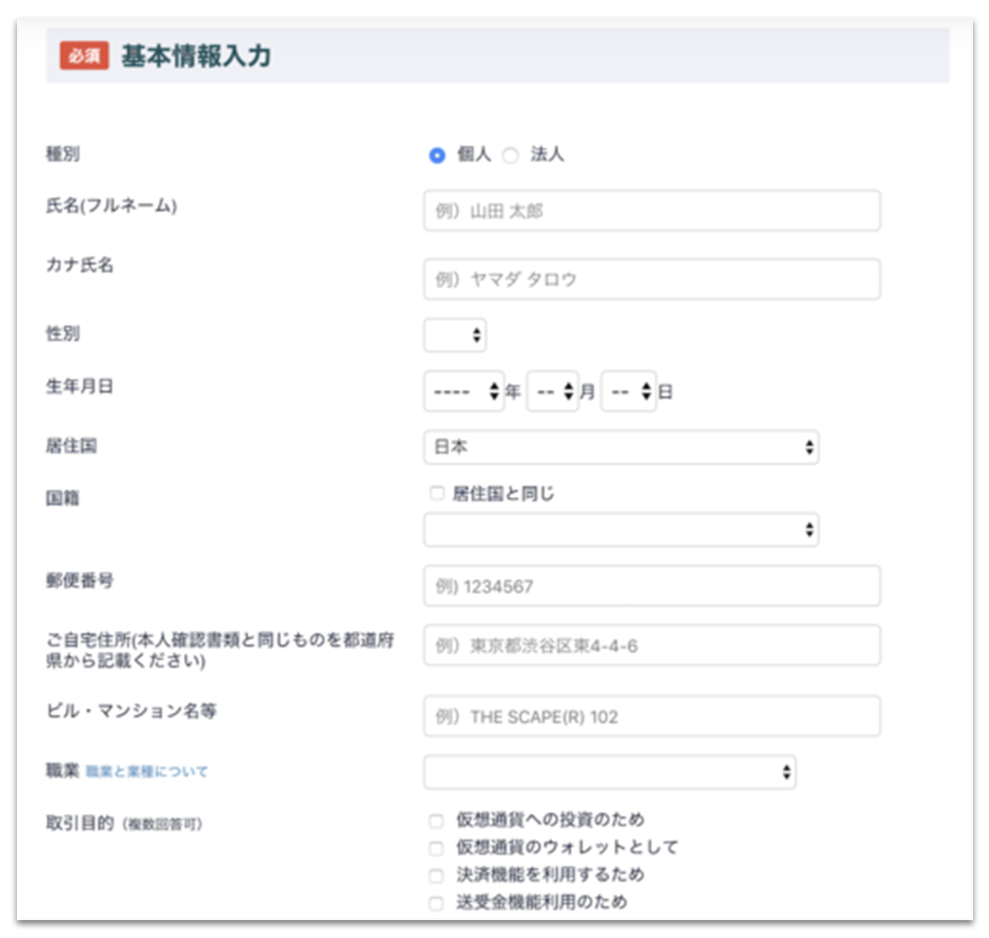Open the birth day dropdown
Image resolution: width=989 pixels, height=938 pixels.
(629, 391)
